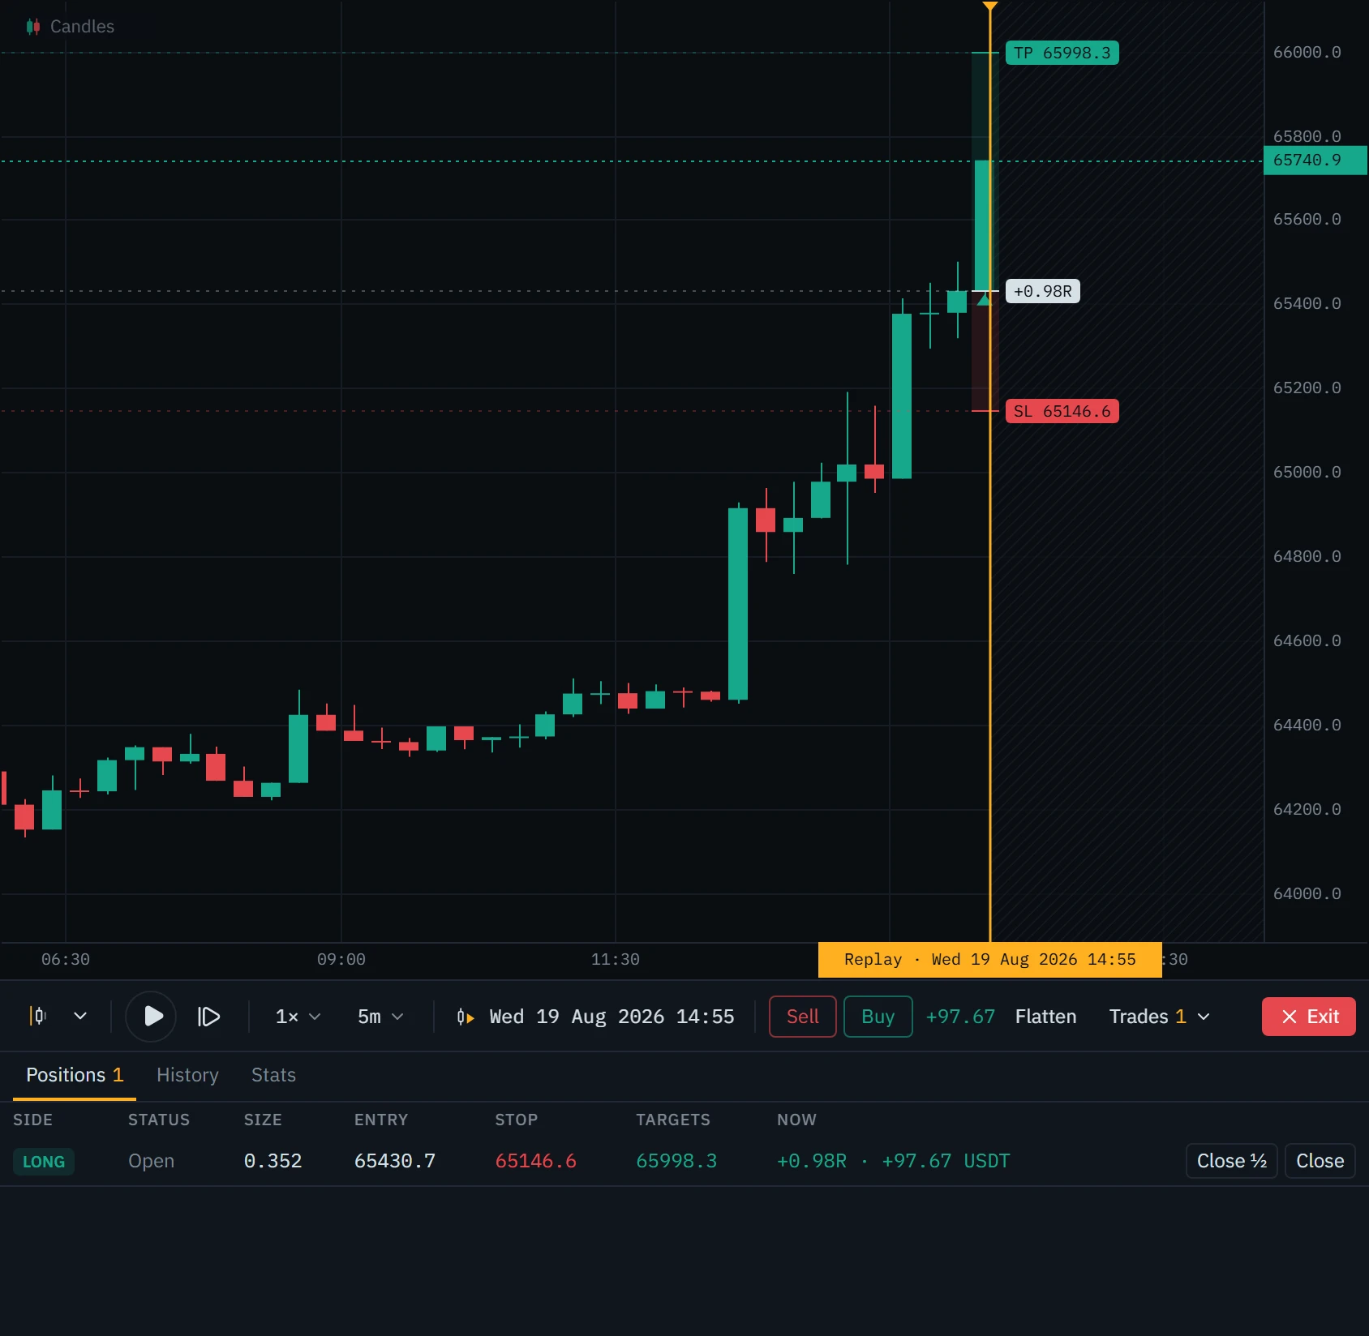
Task: Click the 65000.0 price axis label
Action: [x=1307, y=472]
